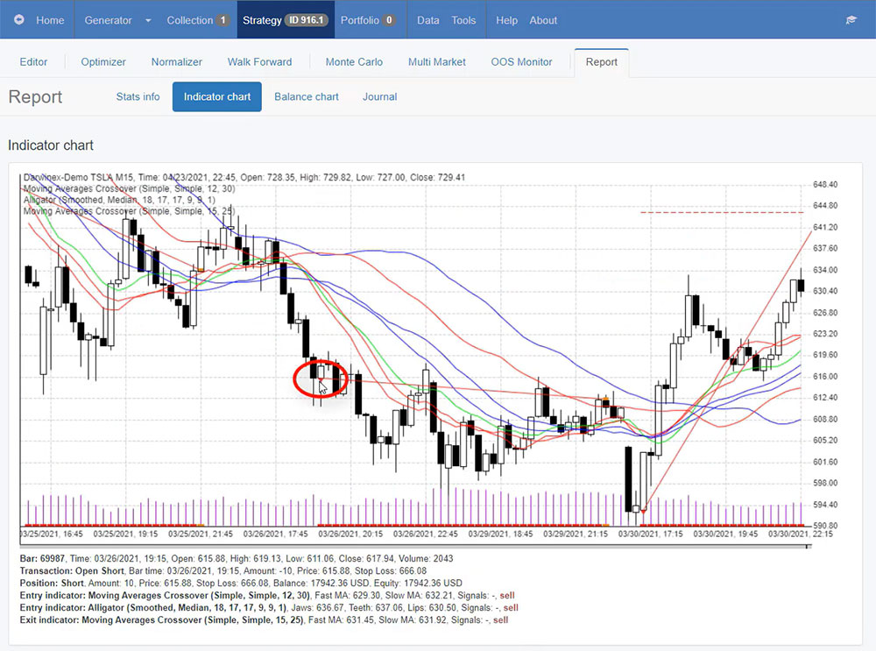Open the Portfolio section
Screen dimensions: 876x651
click(368, 20)
